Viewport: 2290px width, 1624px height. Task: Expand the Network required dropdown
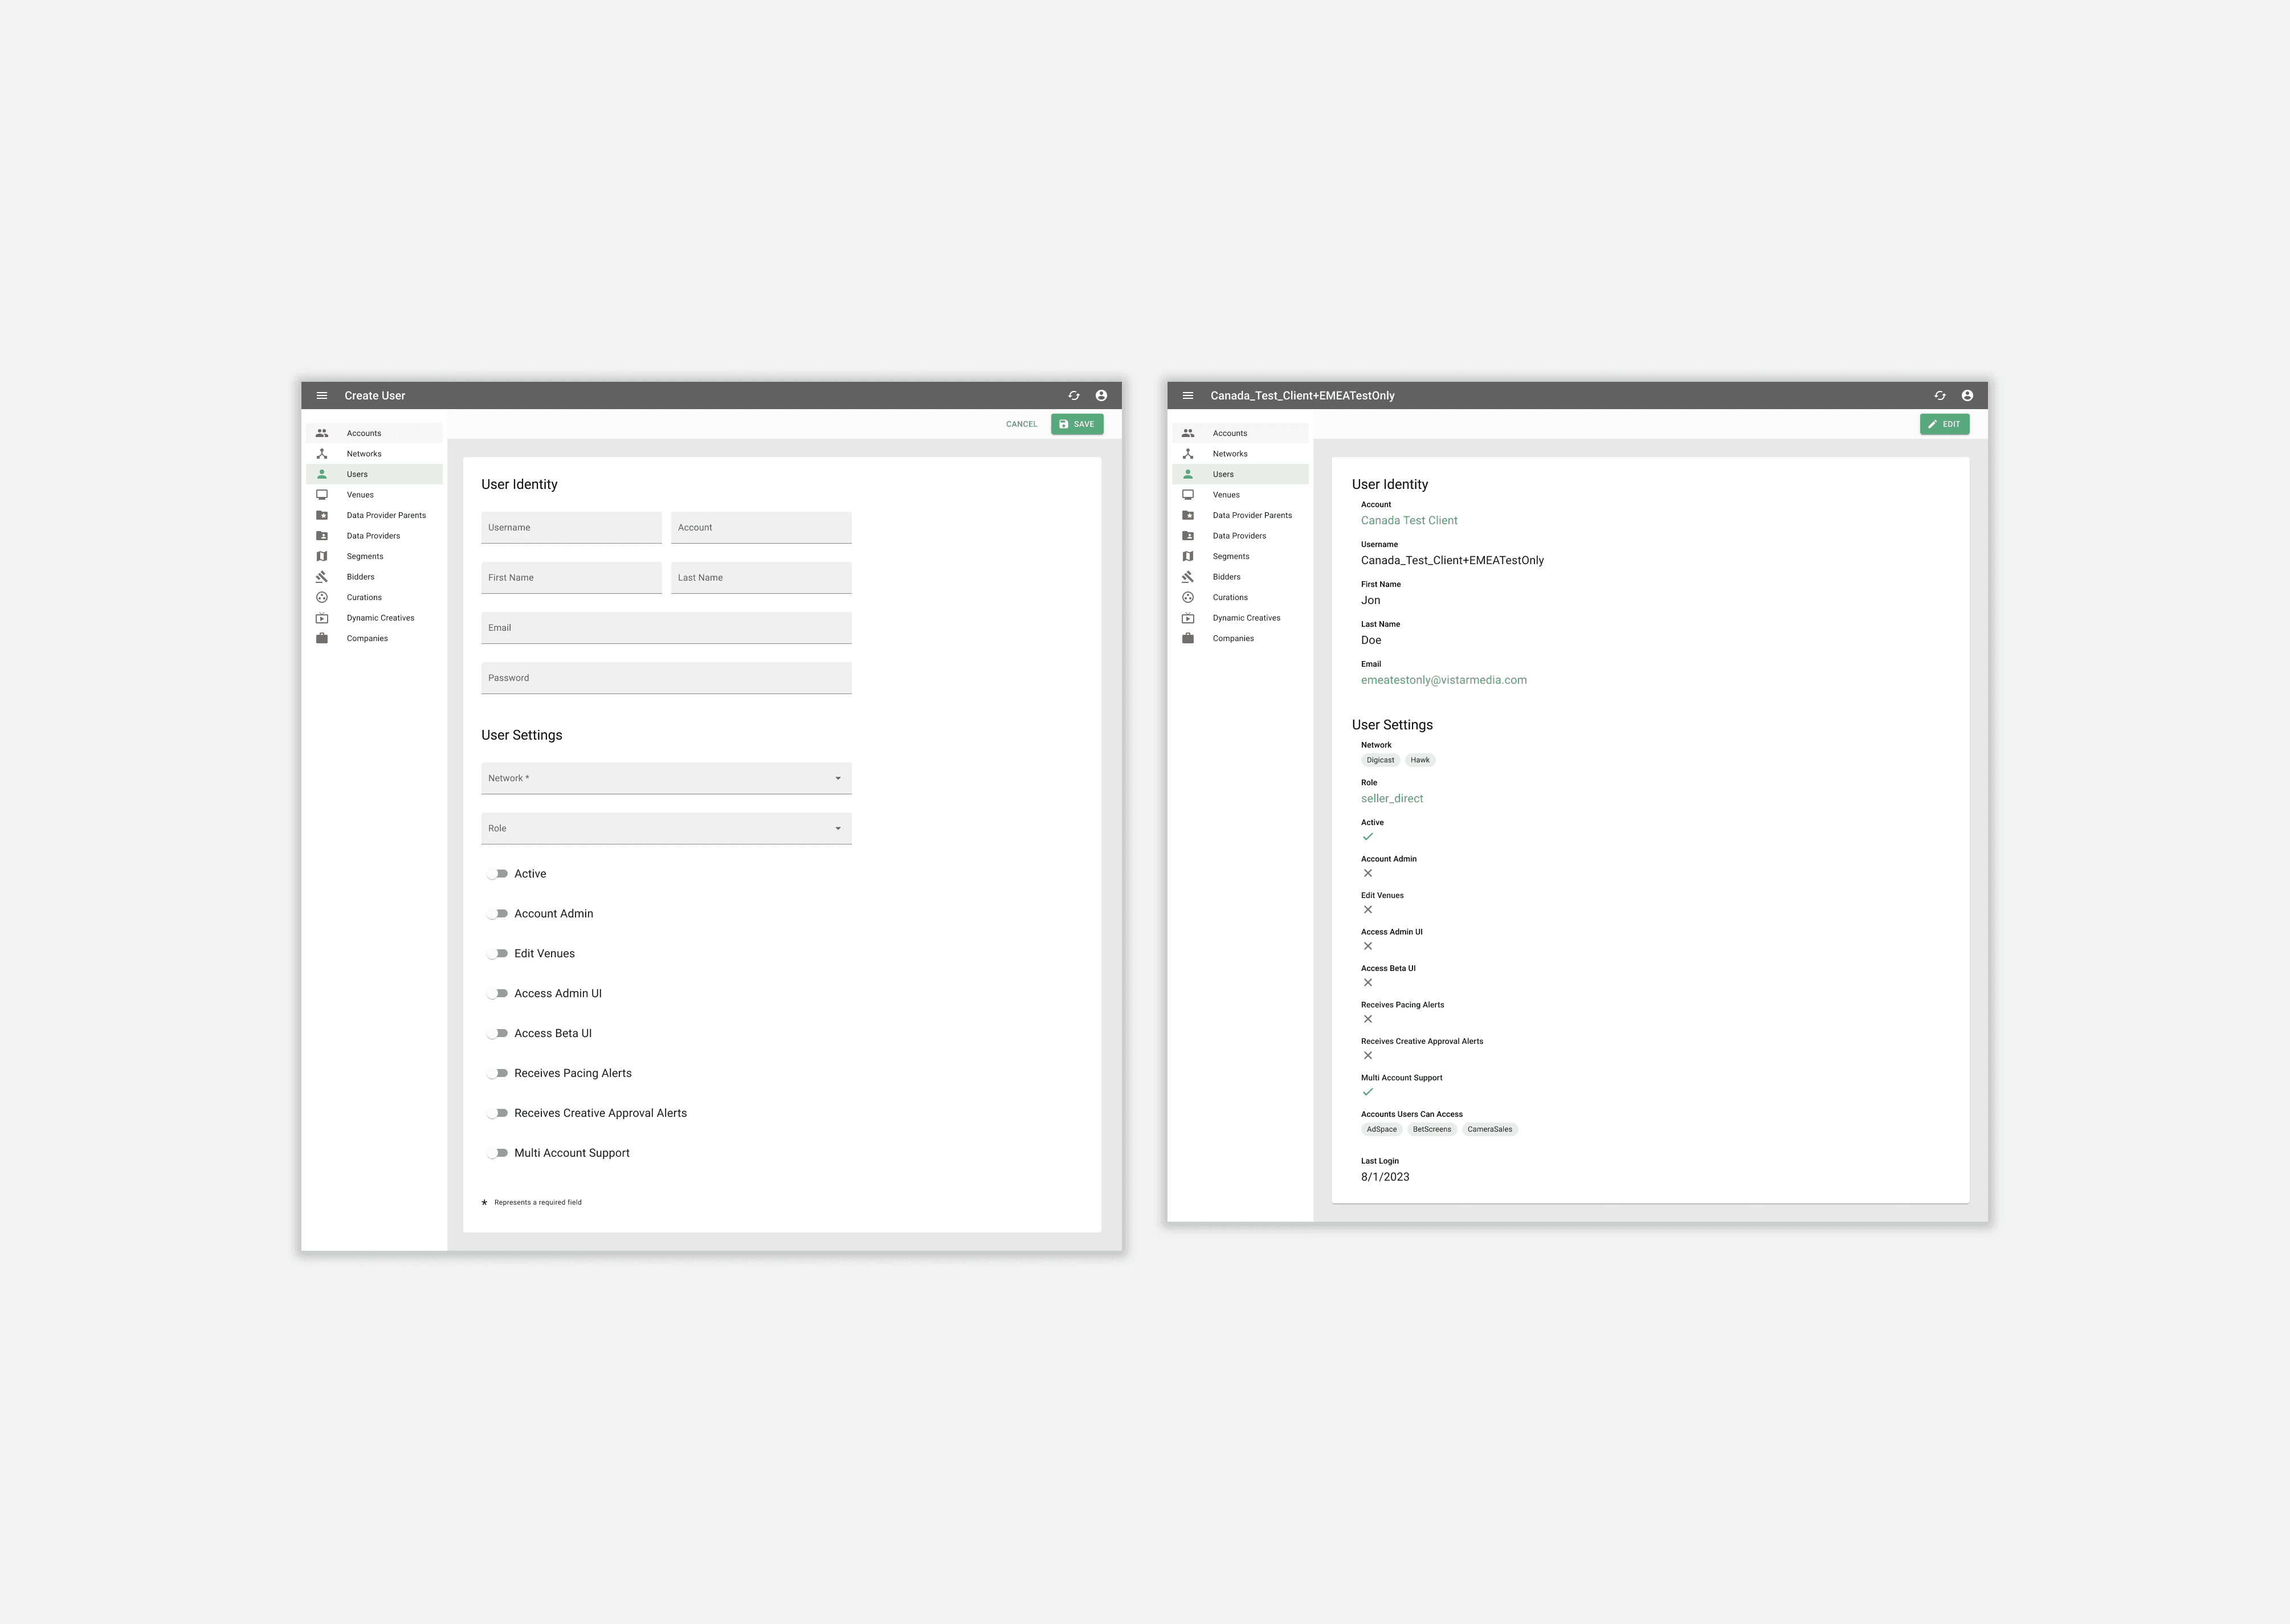[x=666, y=778]
